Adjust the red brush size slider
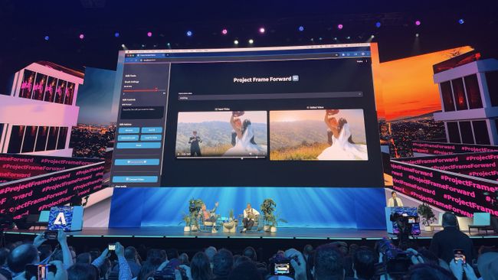498x280 pixels. 145,90
